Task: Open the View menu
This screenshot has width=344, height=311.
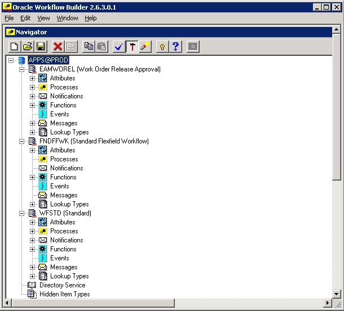Action: tap(43, 18)
